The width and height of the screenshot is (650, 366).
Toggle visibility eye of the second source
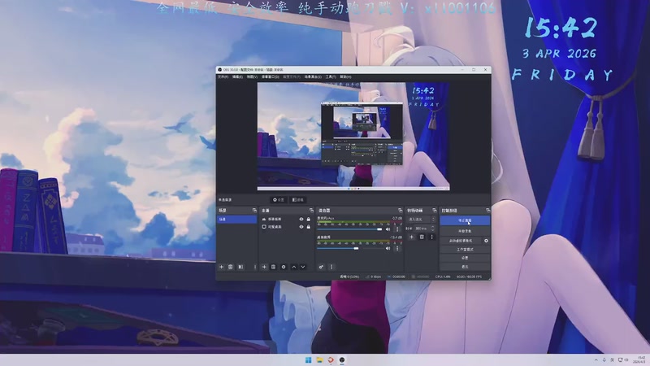(x=301, y=227)
